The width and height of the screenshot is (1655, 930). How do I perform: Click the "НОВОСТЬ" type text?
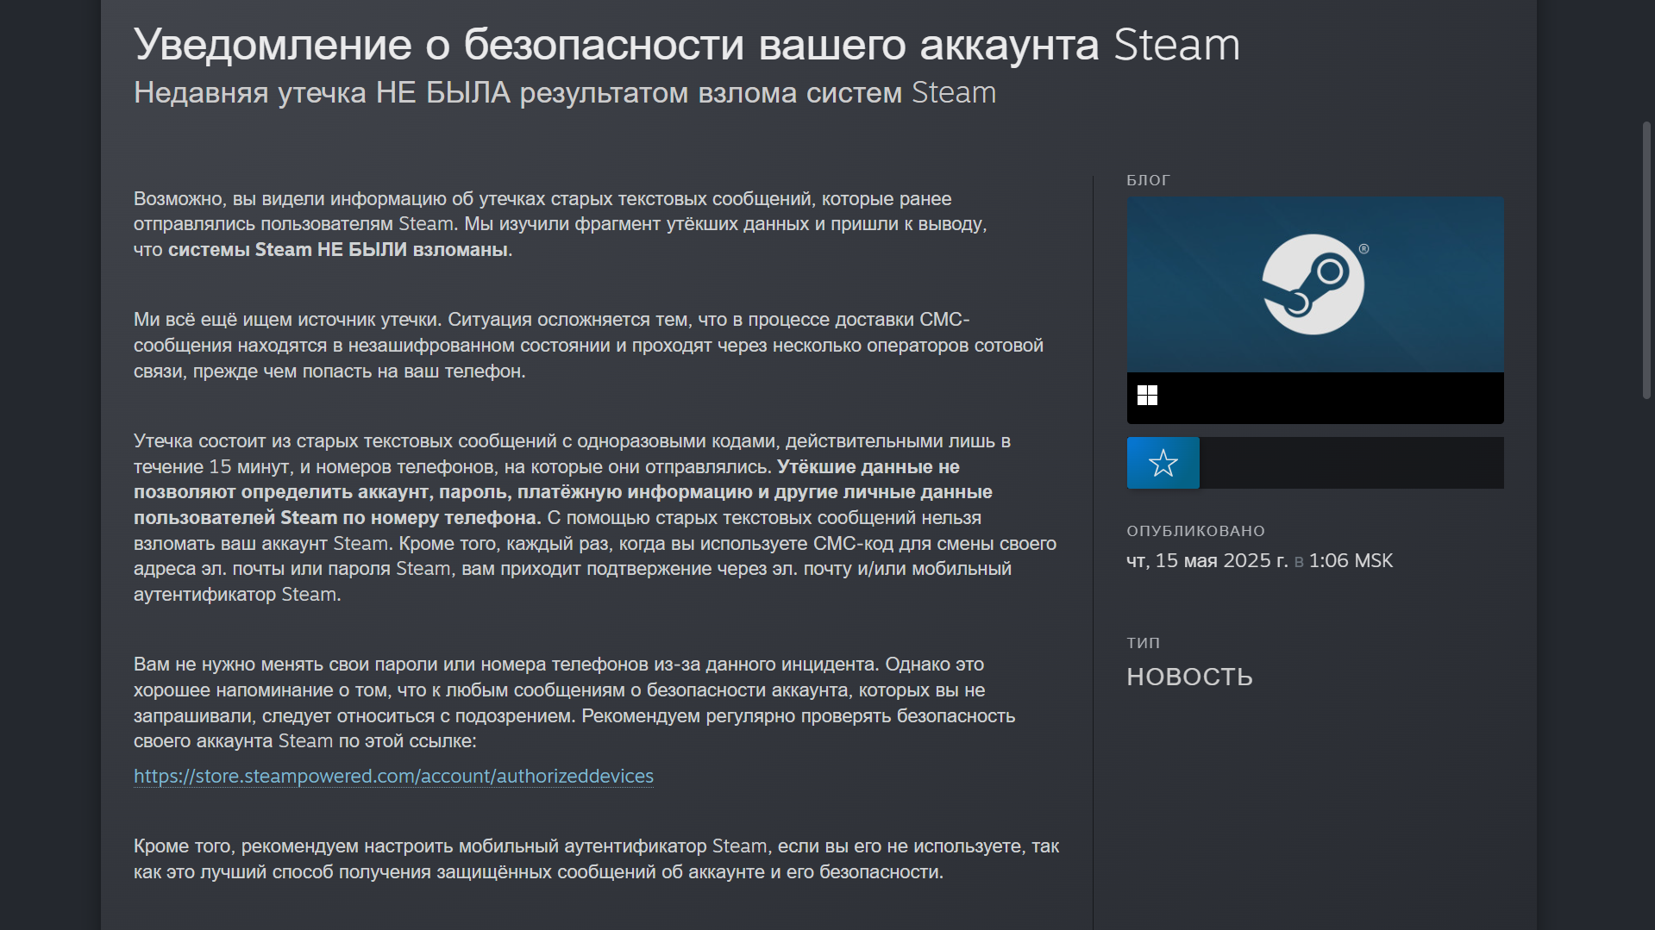(1189, 677)
